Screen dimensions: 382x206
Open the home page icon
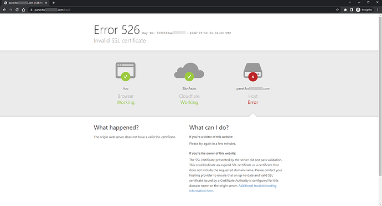click(x=23, y=10)
